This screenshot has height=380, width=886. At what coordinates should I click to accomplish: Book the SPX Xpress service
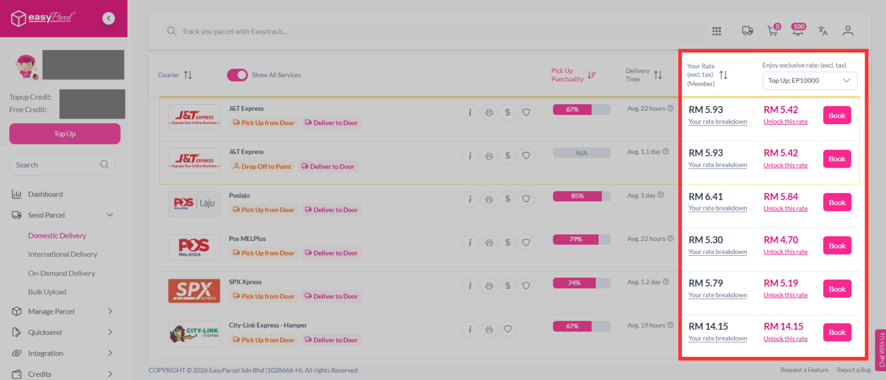pyautogui.click(x=837, y=289)
